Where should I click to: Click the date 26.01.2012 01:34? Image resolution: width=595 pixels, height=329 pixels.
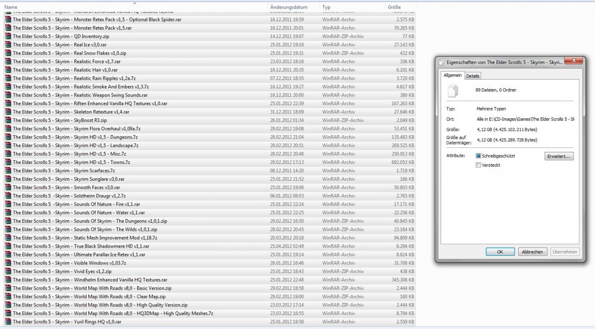pyautogui.click(x=287, y=120)
